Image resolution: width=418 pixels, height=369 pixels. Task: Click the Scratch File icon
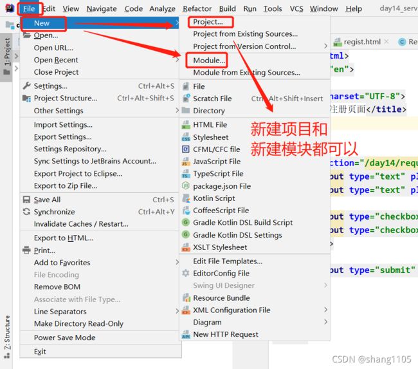186,99
